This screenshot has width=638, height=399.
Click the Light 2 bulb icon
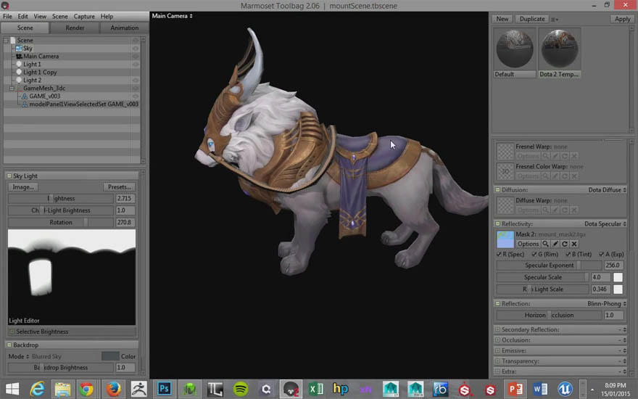[19, 80]
